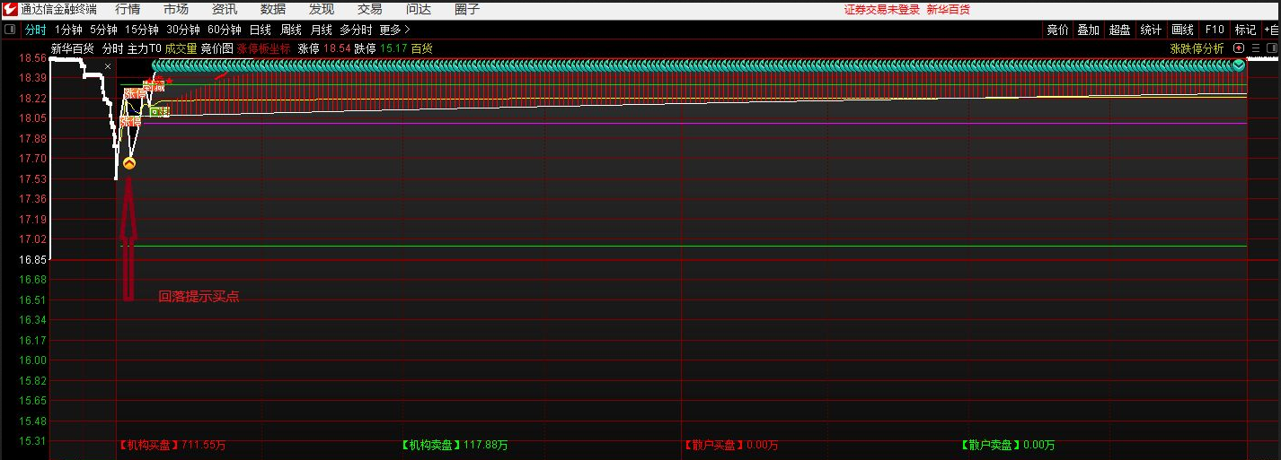Image resolution: width=1281 pixels, height=460 pixels.
Task: Click the 通达信 red logo icon
Action: point(11,9)
